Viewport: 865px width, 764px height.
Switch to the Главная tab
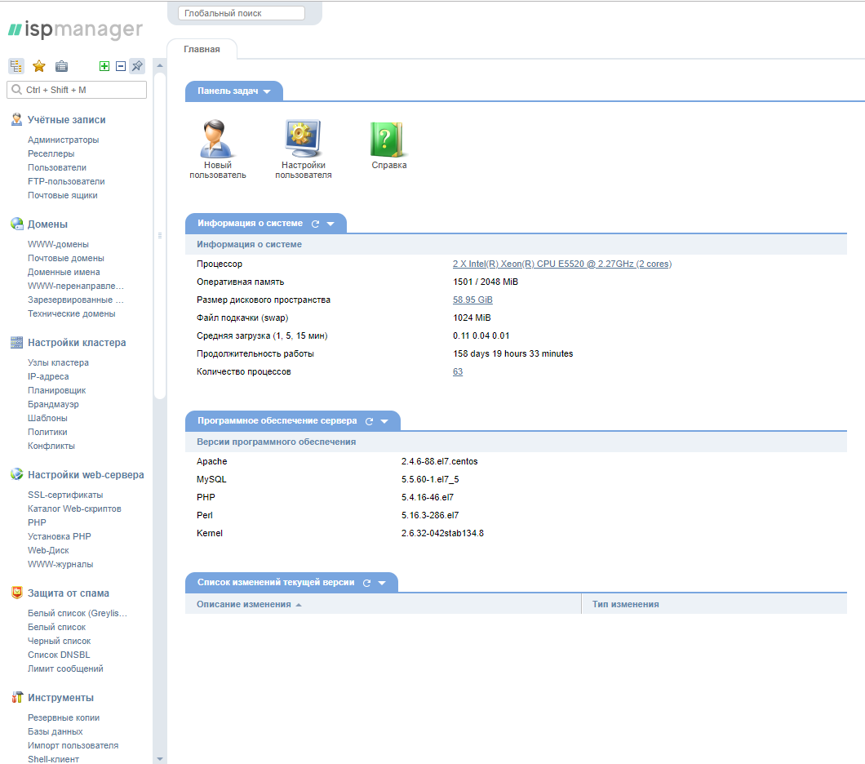click(202, 49)
